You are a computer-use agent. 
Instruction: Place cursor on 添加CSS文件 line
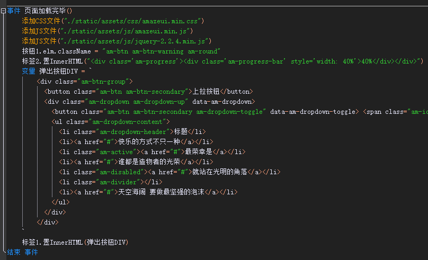pos(113,21)
